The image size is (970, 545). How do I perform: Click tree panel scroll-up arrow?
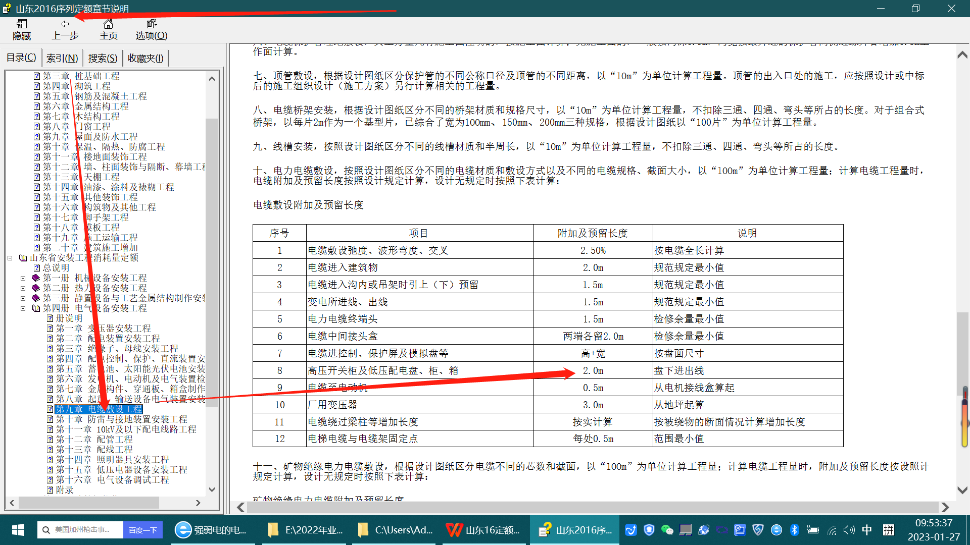[x=212, y=78]
